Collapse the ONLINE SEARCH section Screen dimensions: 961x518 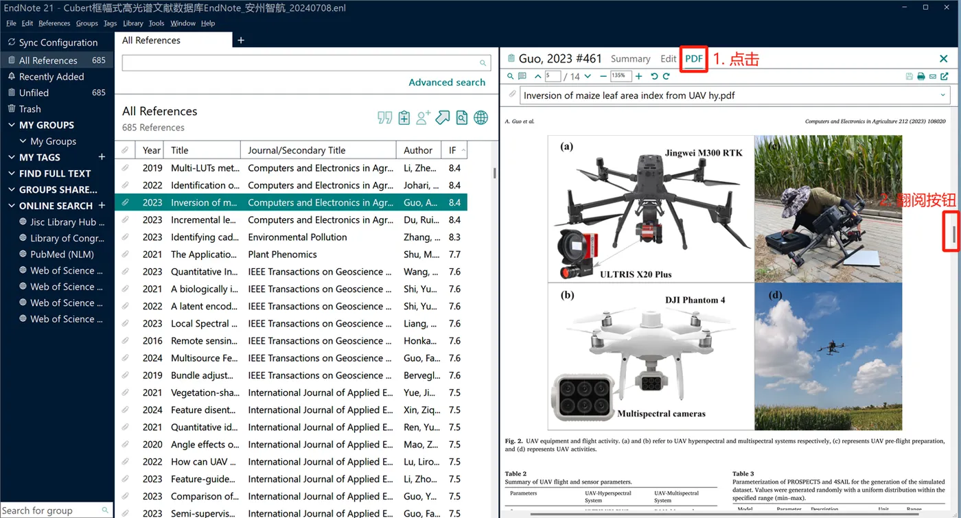tap(12, 206)
